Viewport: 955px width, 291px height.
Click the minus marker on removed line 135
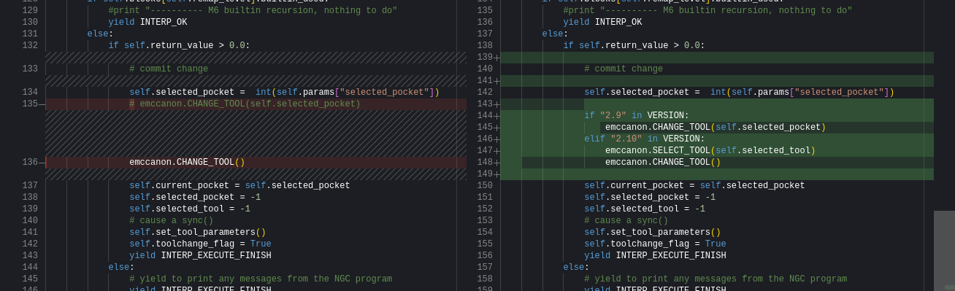click(42, 104)
